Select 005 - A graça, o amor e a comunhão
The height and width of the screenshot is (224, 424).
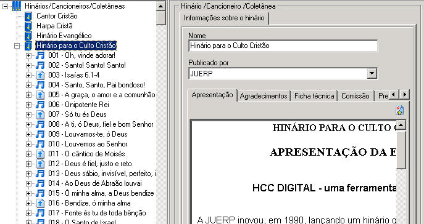[102, 95]
